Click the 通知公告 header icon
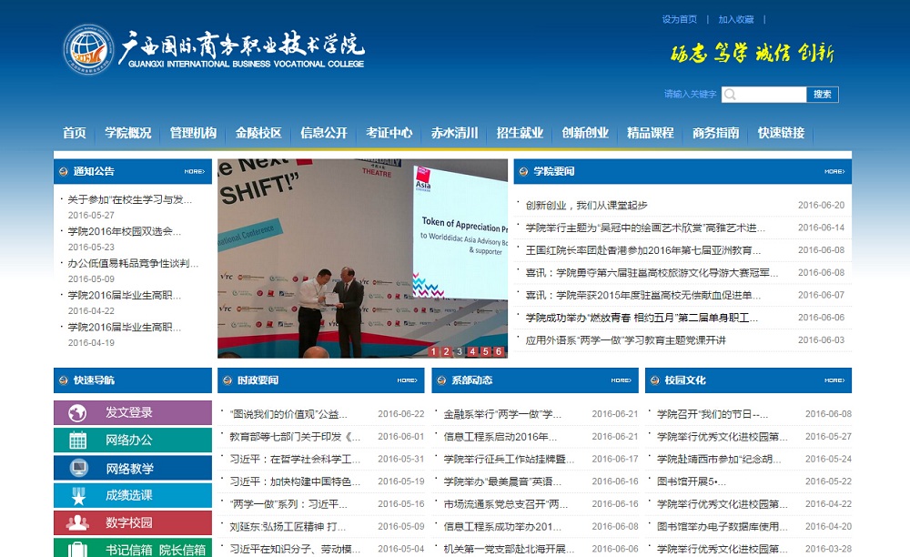 pyautogui.click(x=64, y=172)
